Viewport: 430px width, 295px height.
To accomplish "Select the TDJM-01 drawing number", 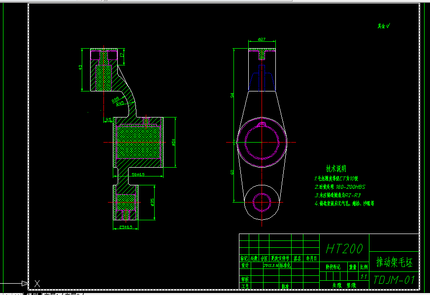I will point(394,280).
